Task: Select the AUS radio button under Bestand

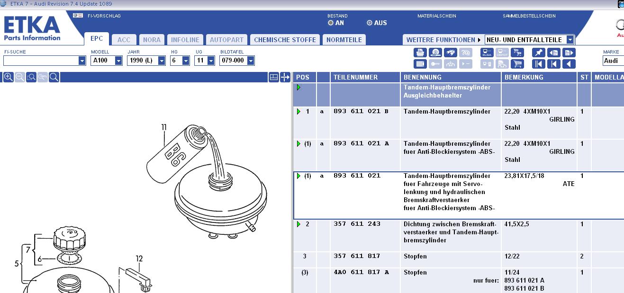Action: pos(370,23)
